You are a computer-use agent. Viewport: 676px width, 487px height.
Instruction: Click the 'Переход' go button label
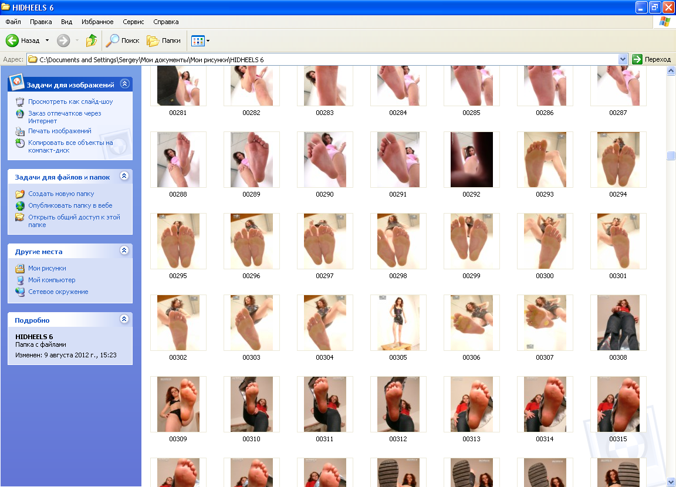pyautogui.click(x=657, y=59)
